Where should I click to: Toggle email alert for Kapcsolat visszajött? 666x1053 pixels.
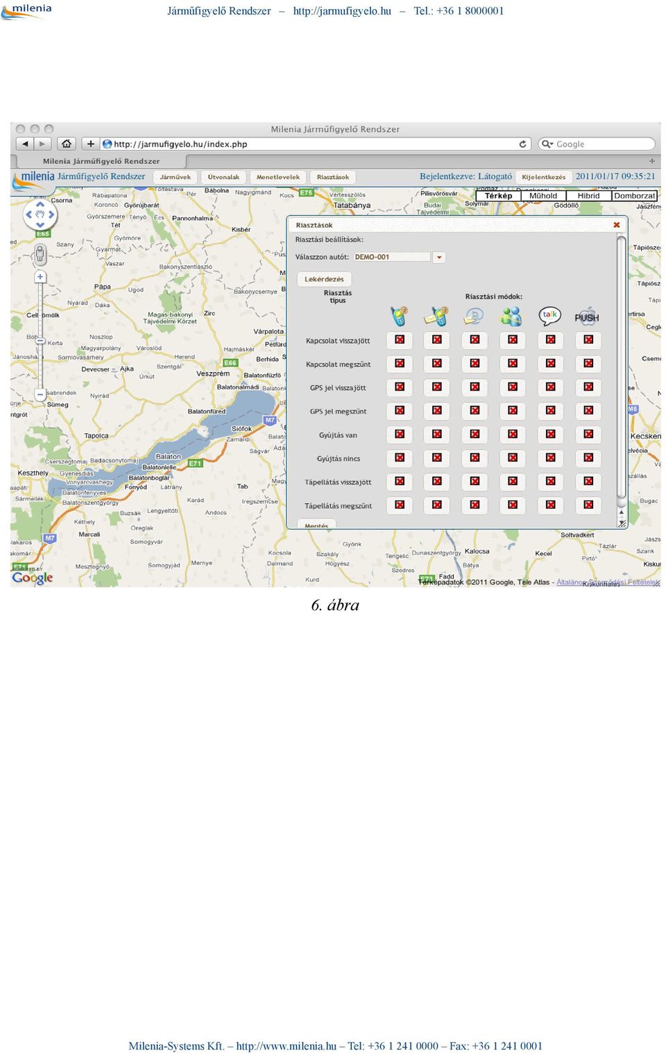pos(475,340)
